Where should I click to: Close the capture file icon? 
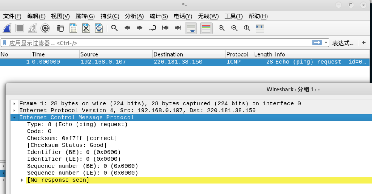(x=86, y=28)
